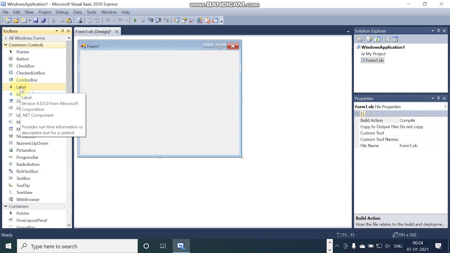Viewport: 450px width, 253px height.
Task: Select the WindowsApplication1 project node
Action: (383, 47)
